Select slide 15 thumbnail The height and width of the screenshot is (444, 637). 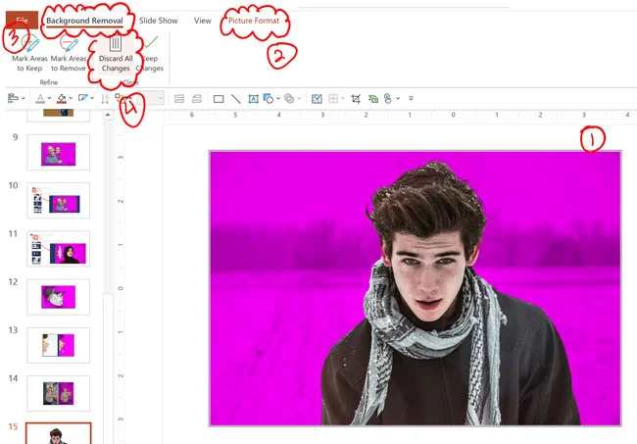point(58,433)
